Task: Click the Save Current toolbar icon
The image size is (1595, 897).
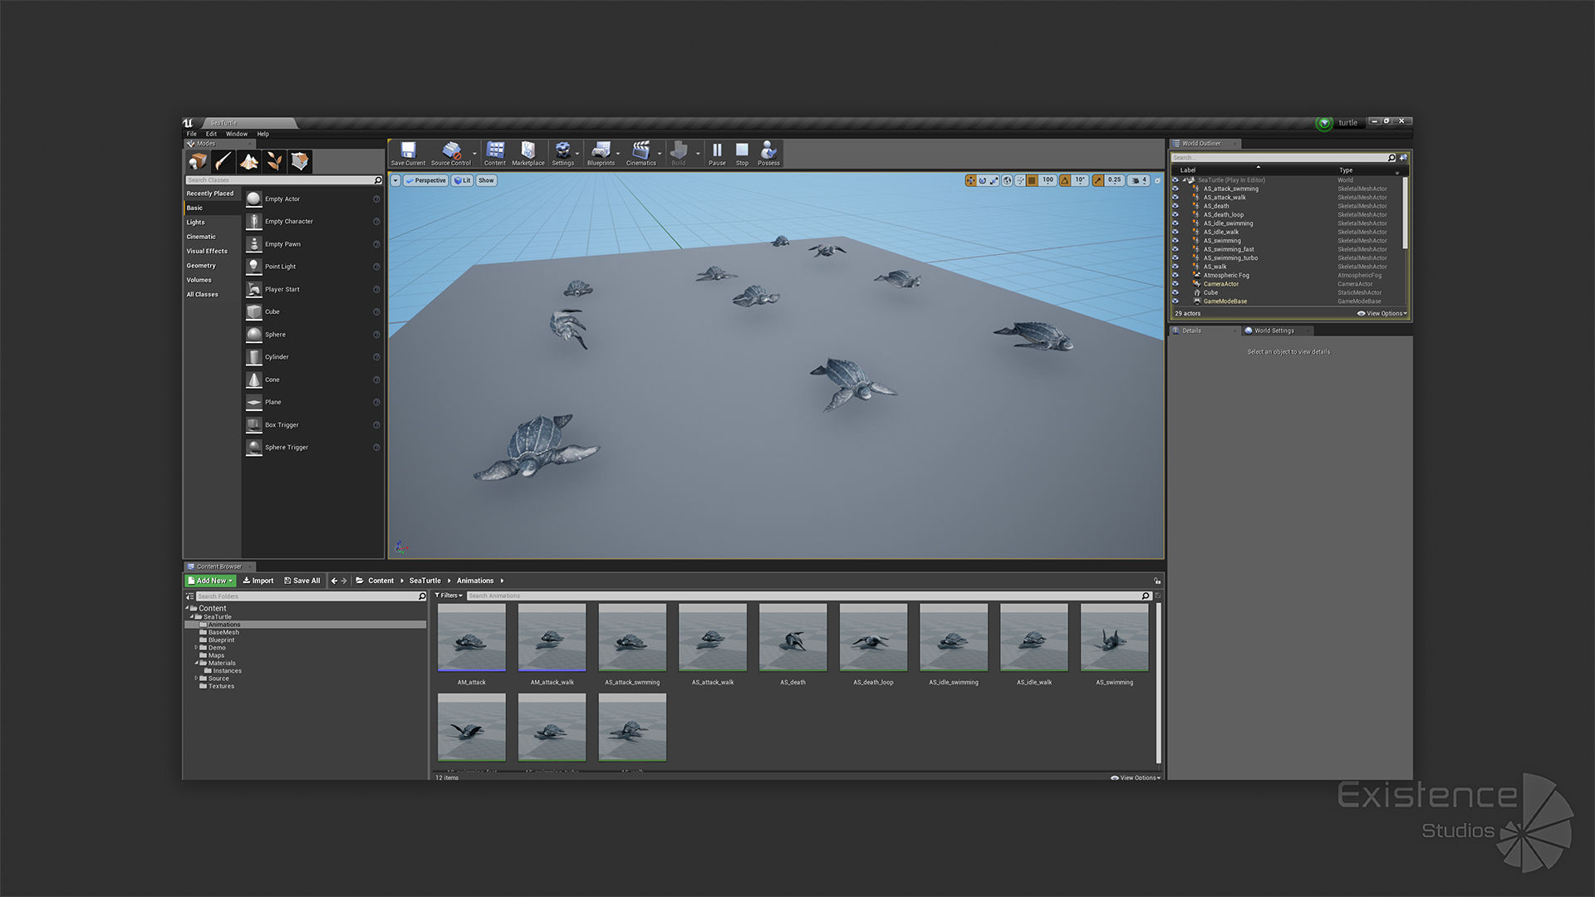Action: [408, 151]
